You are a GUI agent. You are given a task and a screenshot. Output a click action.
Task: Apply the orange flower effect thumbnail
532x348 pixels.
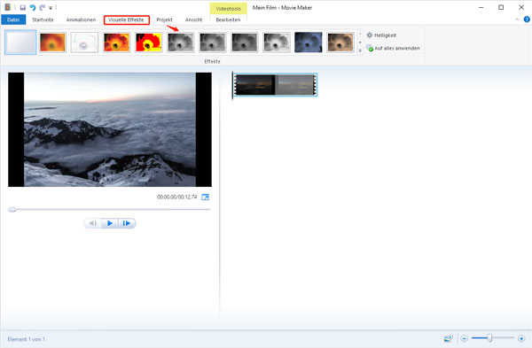click(52, 43)
